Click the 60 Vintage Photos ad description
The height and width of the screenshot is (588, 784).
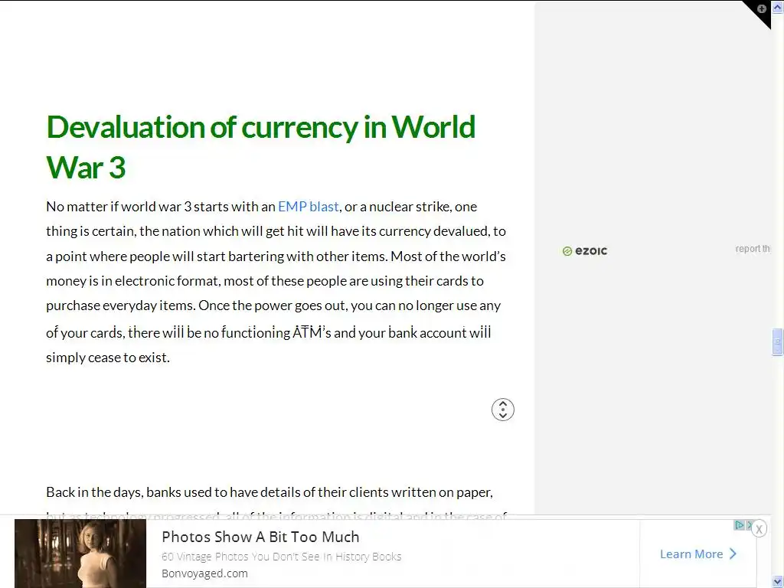pos(282,557)
